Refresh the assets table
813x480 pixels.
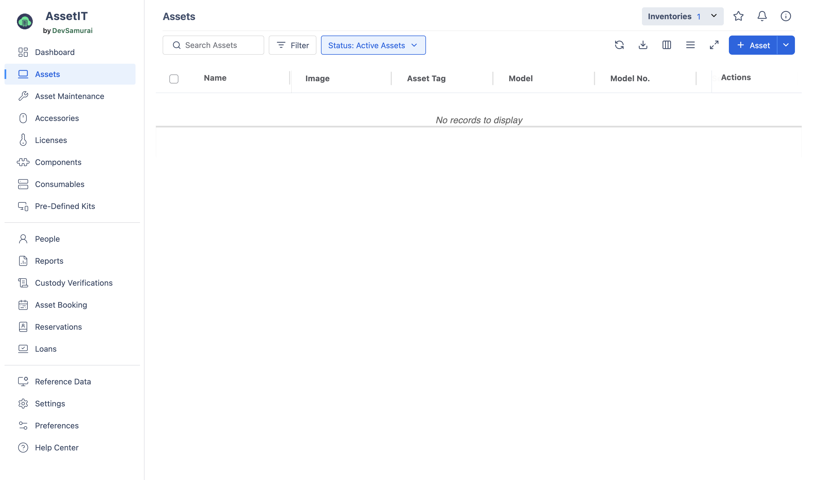tap(619, 45)
